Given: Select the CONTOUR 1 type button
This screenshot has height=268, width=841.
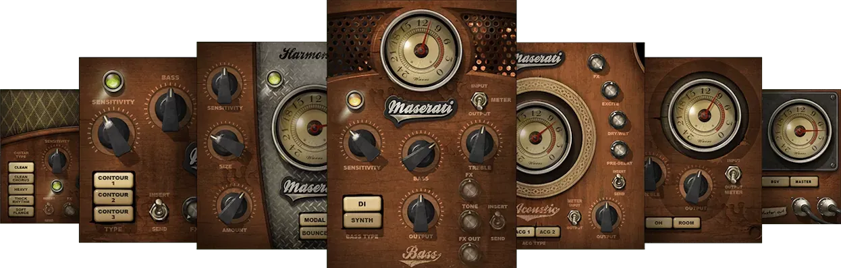Looking at the screenshot, I should pos(113,180).
